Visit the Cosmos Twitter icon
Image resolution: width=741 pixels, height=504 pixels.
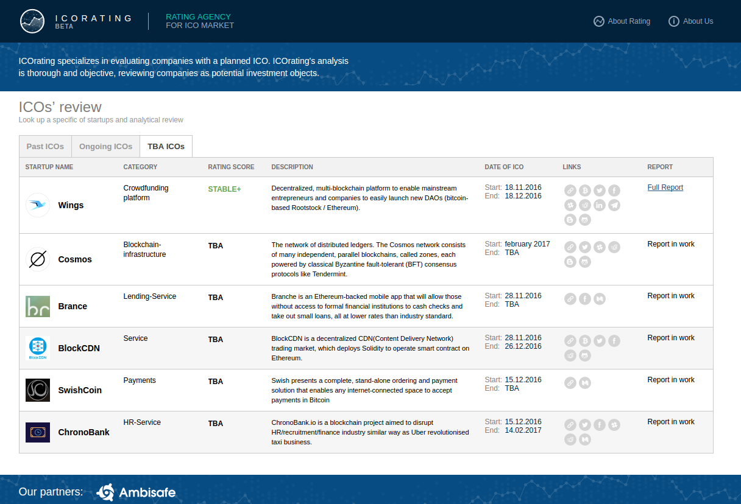(585, 247)
